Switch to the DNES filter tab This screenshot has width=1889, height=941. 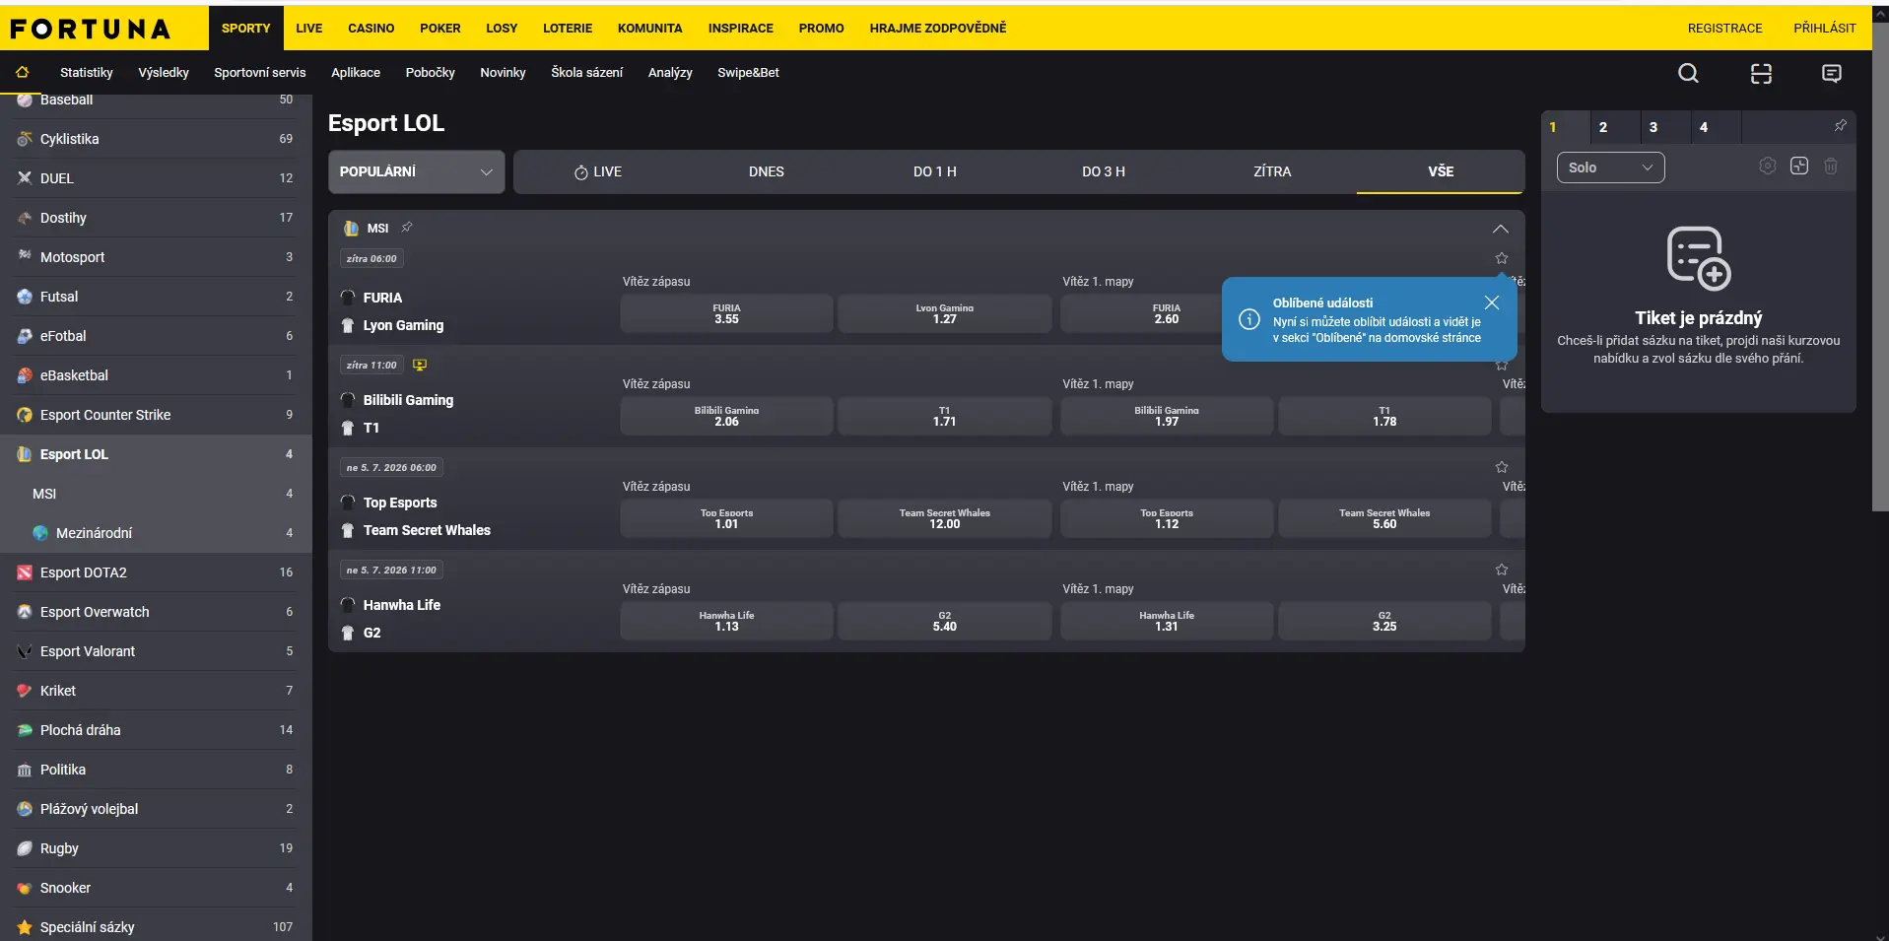point(767,171)
